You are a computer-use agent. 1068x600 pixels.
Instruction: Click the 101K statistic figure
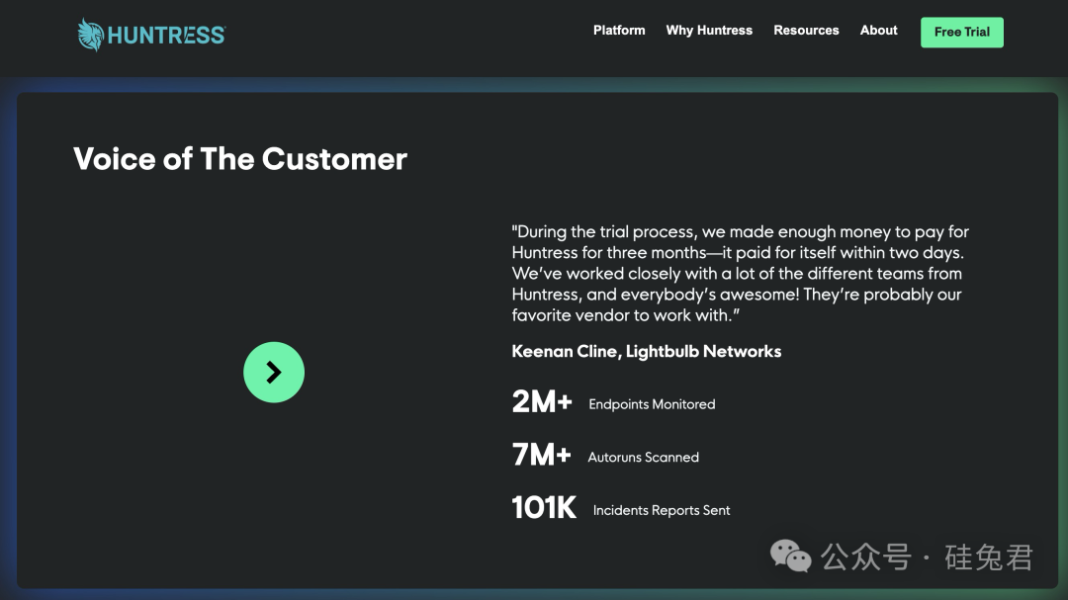(x=544, y=508)
